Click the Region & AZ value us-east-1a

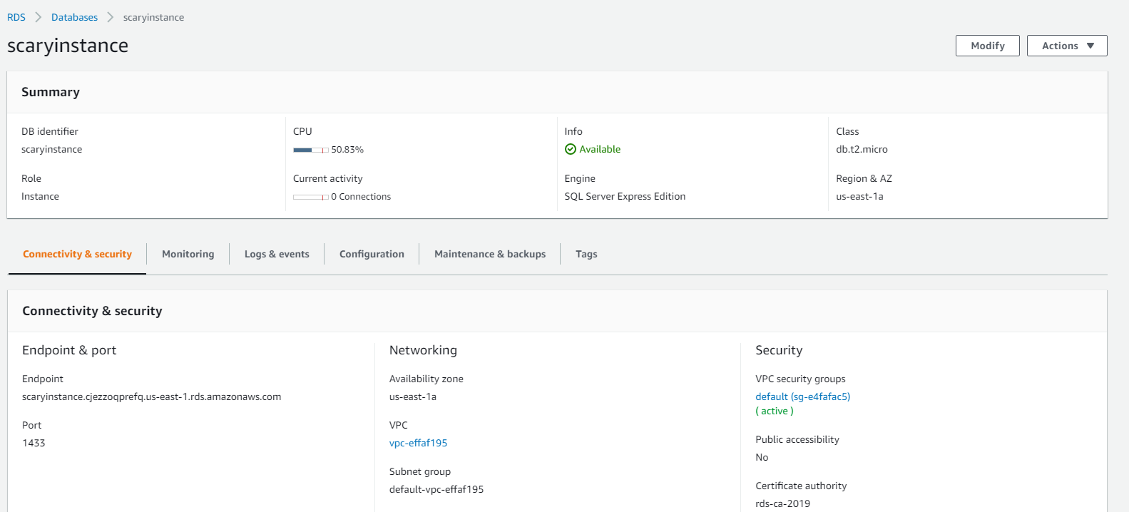(859, 196)
